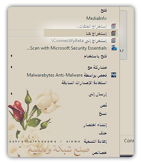The width and height of the screenshot is (141, 163).
Task: Click the Microsoft Security Essentials castle icon
Action: pos(114,48)
